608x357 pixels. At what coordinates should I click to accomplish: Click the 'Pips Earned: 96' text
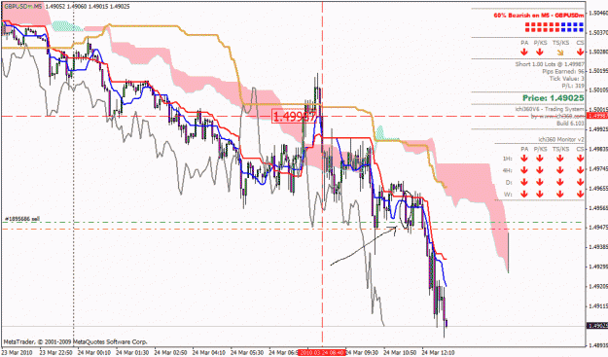(563, 72)
